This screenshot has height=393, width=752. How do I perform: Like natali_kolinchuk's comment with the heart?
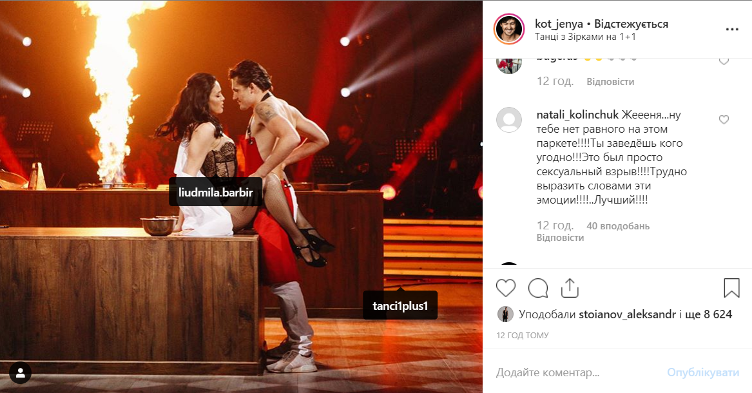tap(724, 120)
